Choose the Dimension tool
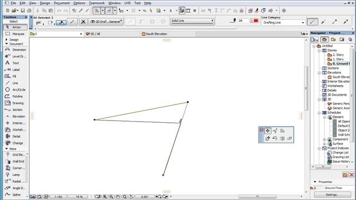This screenshot has height=200, width=356. [15, 49]
